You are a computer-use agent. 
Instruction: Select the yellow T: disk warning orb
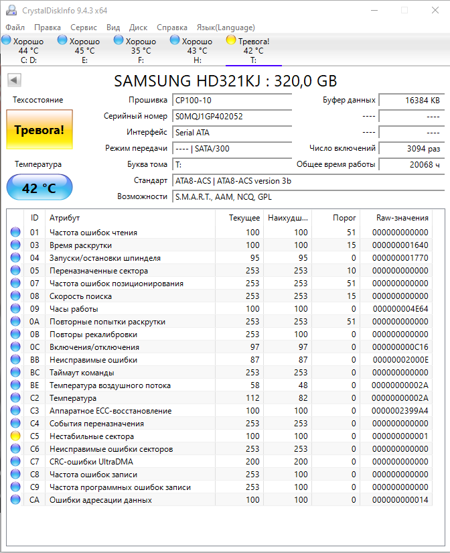[x=231, y=40]
